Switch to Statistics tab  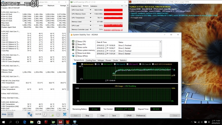tap(123, 60)
